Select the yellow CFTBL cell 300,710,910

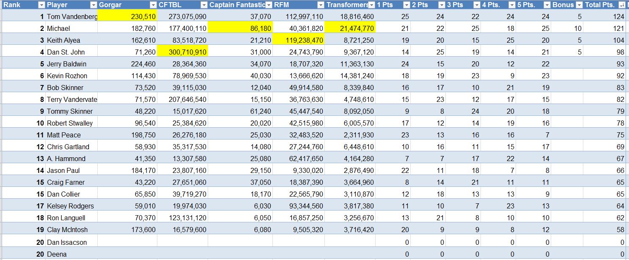pyautogui.click(x=182, y=52)
